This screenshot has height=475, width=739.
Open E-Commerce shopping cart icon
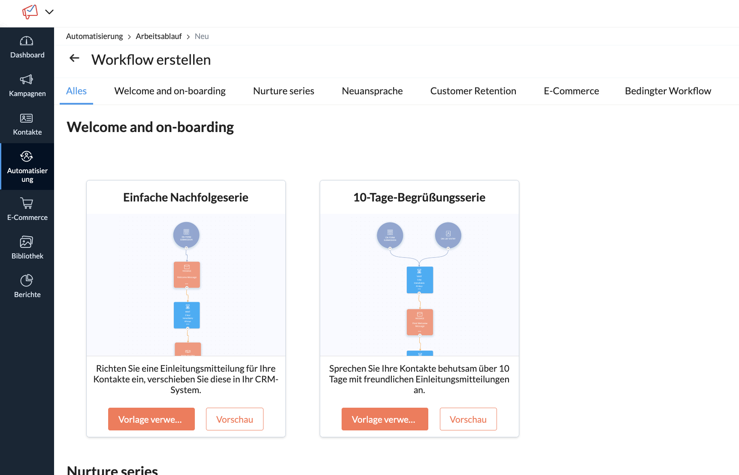pos(27,203)
